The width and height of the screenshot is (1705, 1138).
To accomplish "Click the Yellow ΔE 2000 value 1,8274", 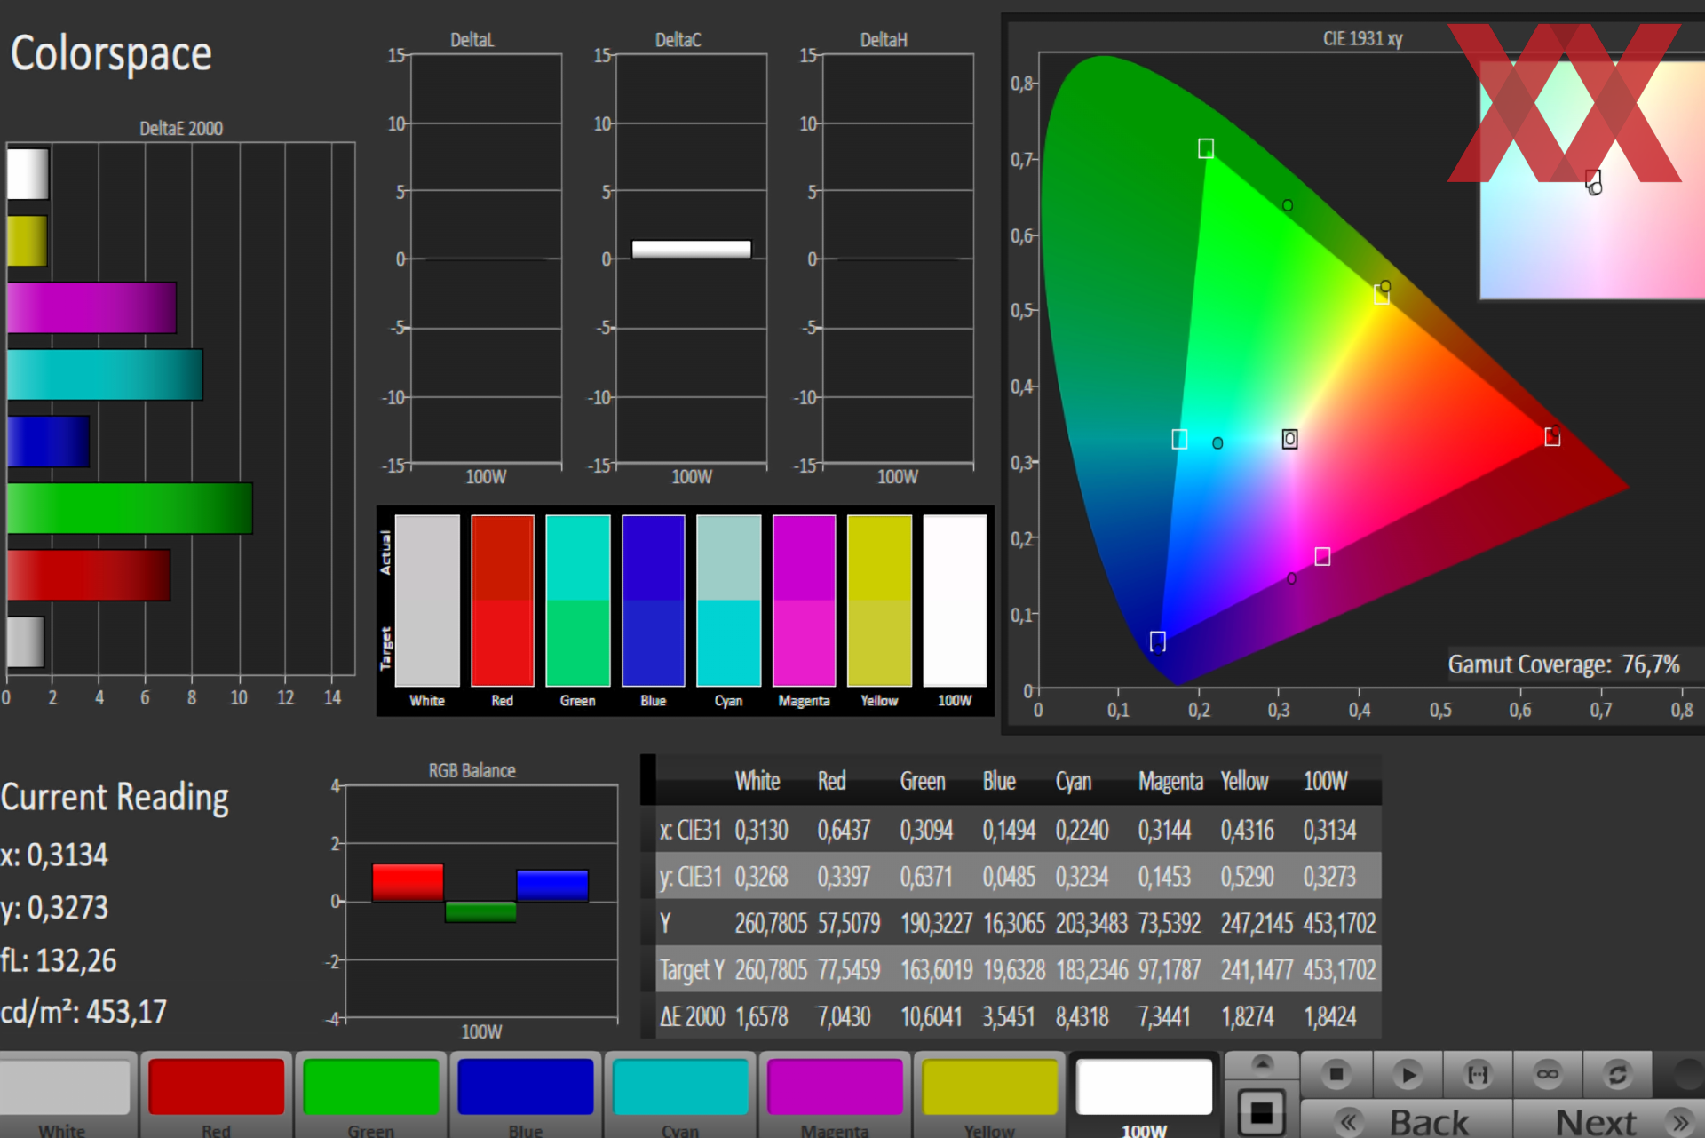I will (1247, 1016).
